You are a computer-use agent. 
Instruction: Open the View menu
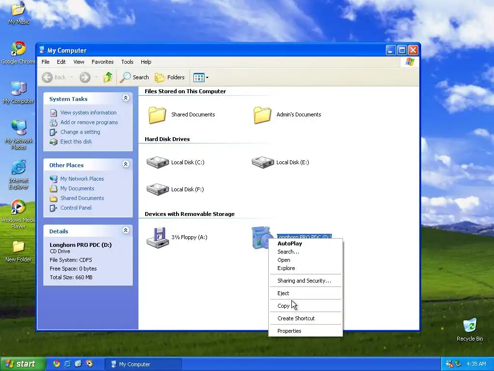click(x=79, y=62)
